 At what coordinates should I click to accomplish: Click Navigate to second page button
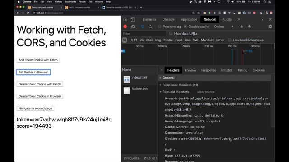click(x=35, y=108)
